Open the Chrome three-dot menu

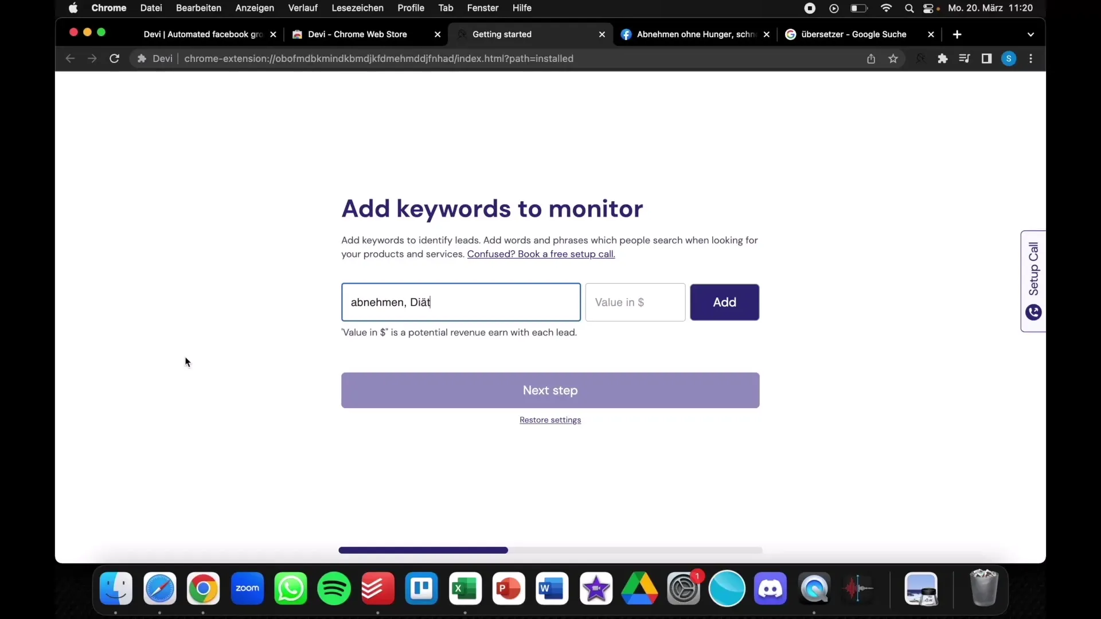pos(1030,58)
